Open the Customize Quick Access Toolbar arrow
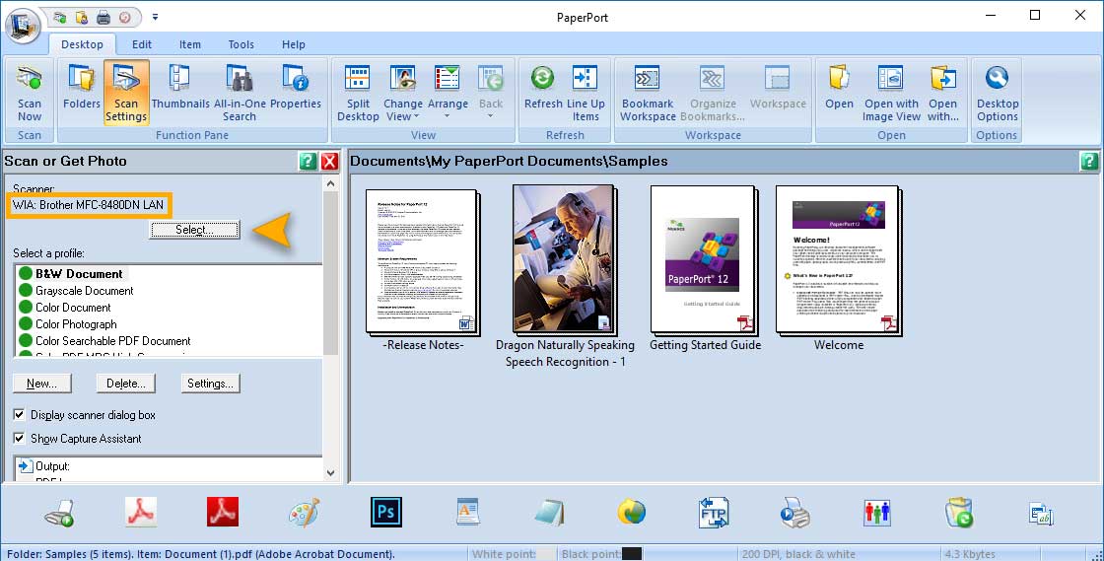 point(155,17)
